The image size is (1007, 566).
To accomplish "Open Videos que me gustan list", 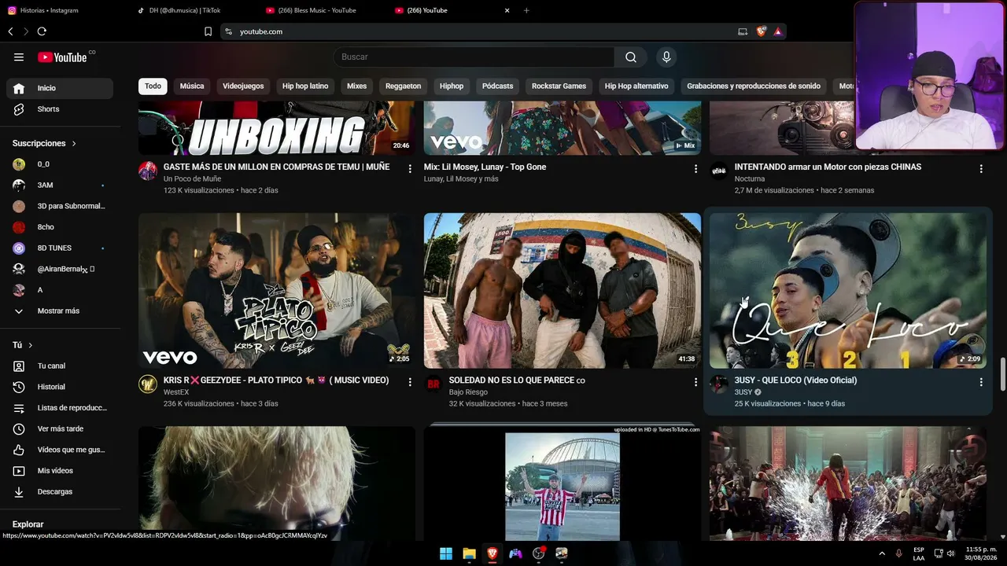I will tap(60, 450).
